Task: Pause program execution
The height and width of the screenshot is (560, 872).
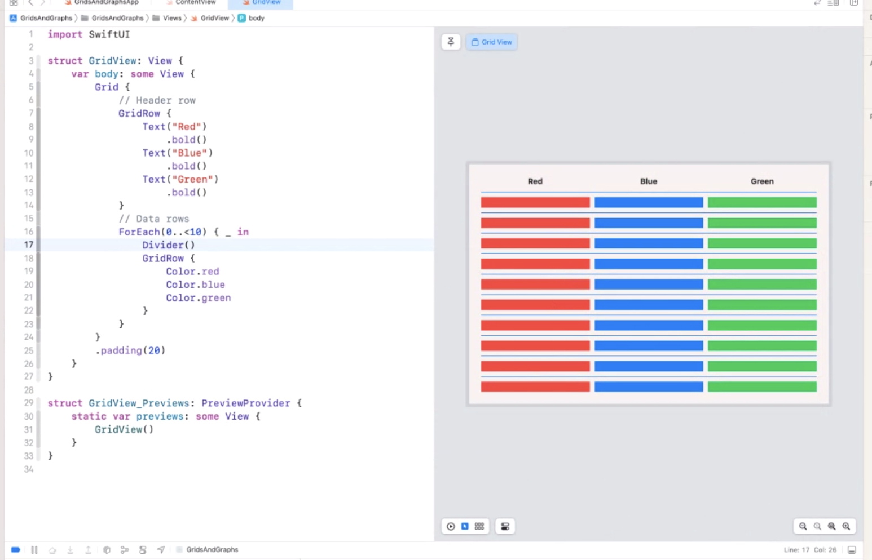Action: pos(34,550)
